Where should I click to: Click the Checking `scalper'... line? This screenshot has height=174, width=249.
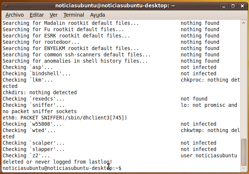tap(33, 143)
